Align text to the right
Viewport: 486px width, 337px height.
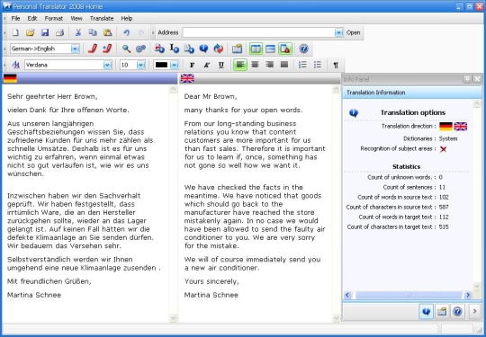tap(269, 65)
